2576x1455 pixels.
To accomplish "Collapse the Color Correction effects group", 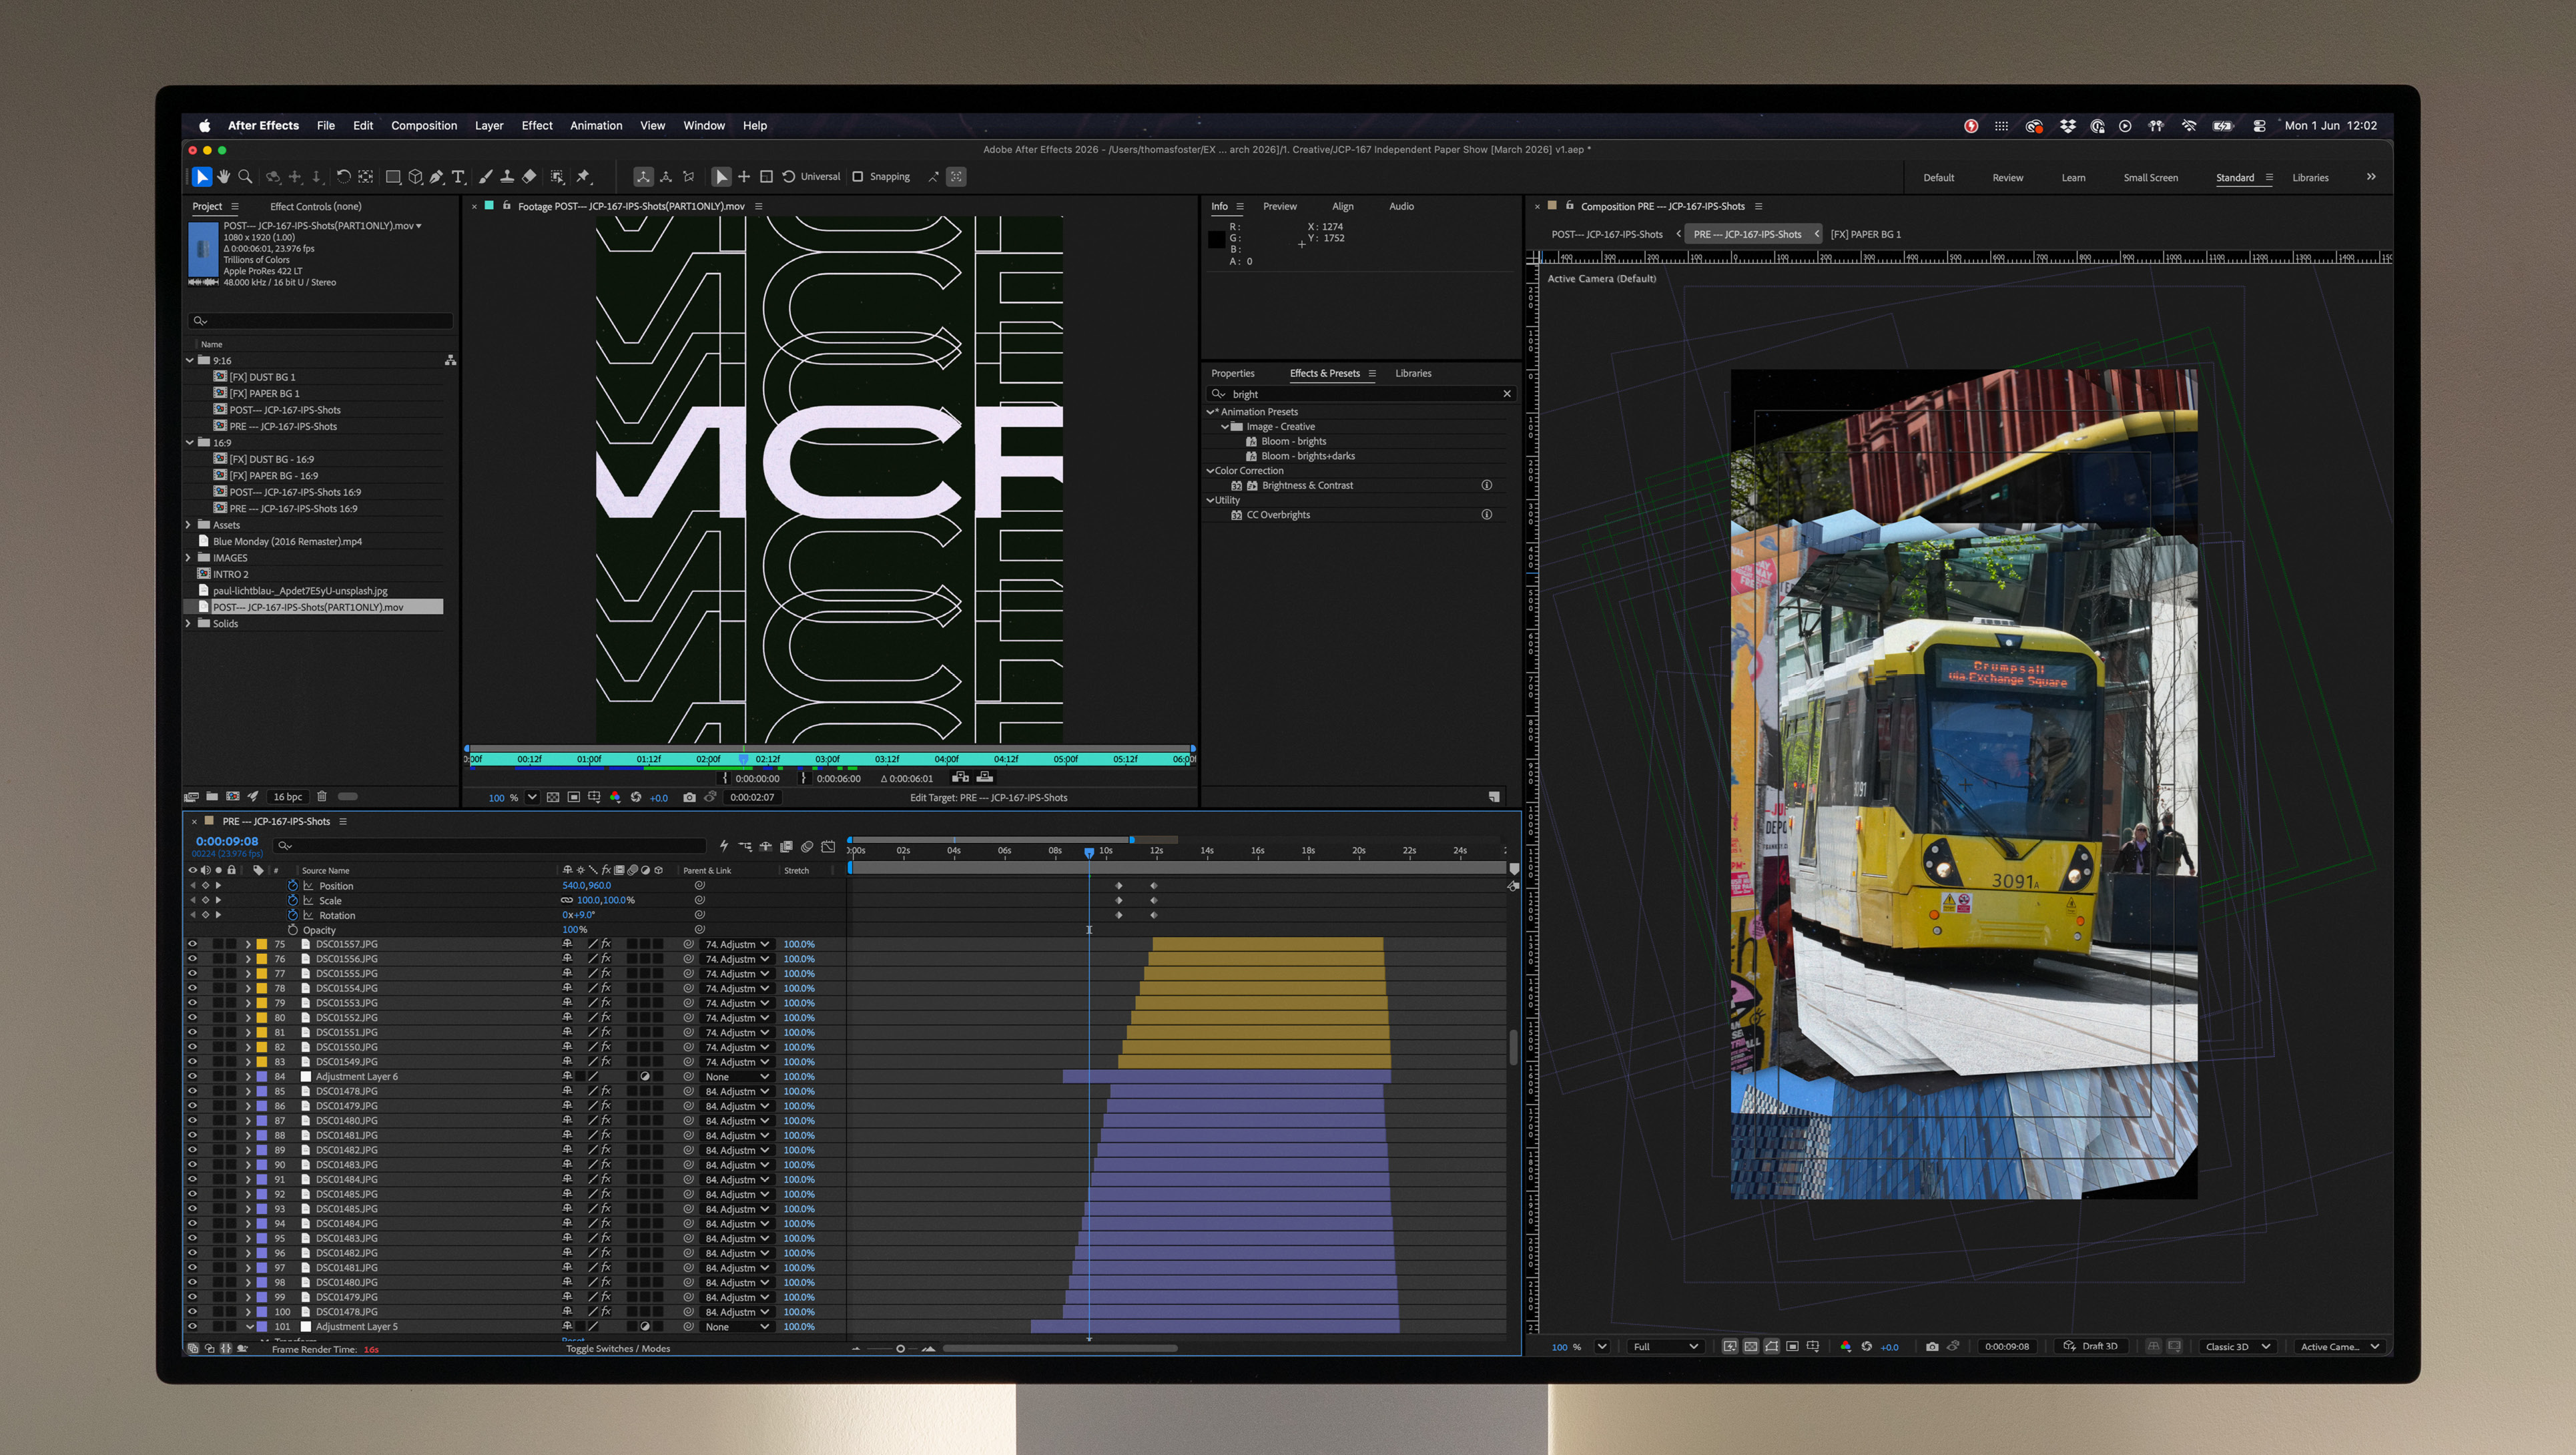I will pos(1210,470).
